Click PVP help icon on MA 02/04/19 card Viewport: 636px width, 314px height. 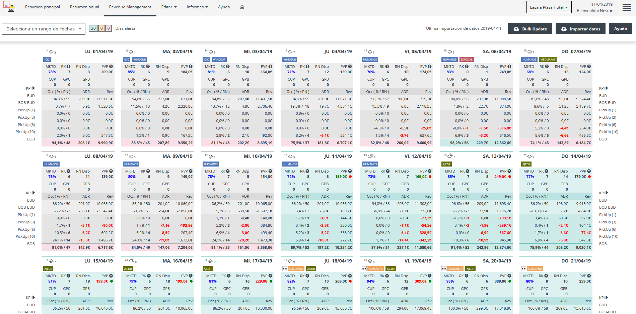(191, 67)
